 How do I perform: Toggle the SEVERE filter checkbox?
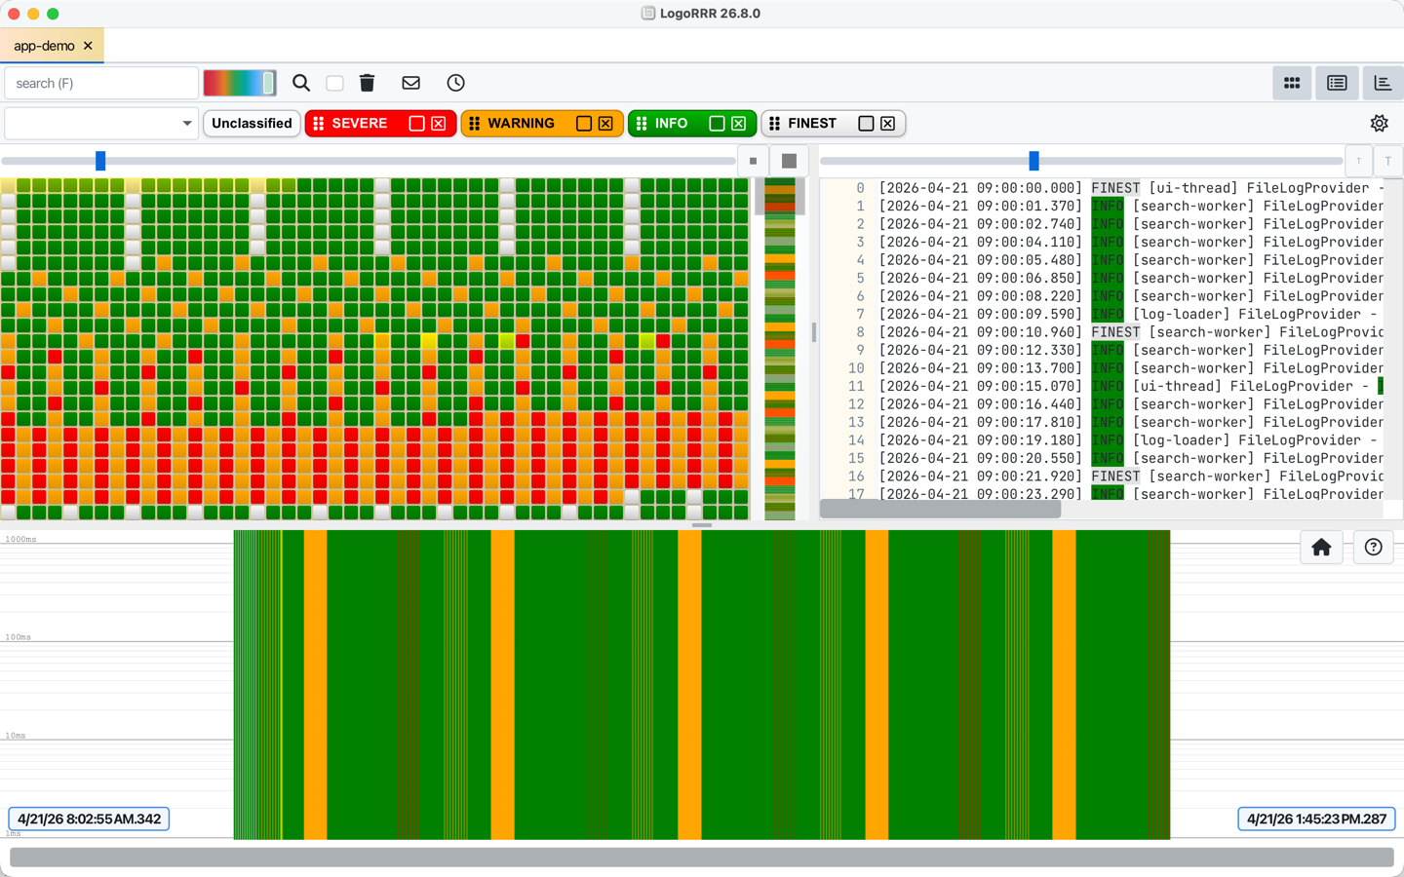click(x=416, y=124)
